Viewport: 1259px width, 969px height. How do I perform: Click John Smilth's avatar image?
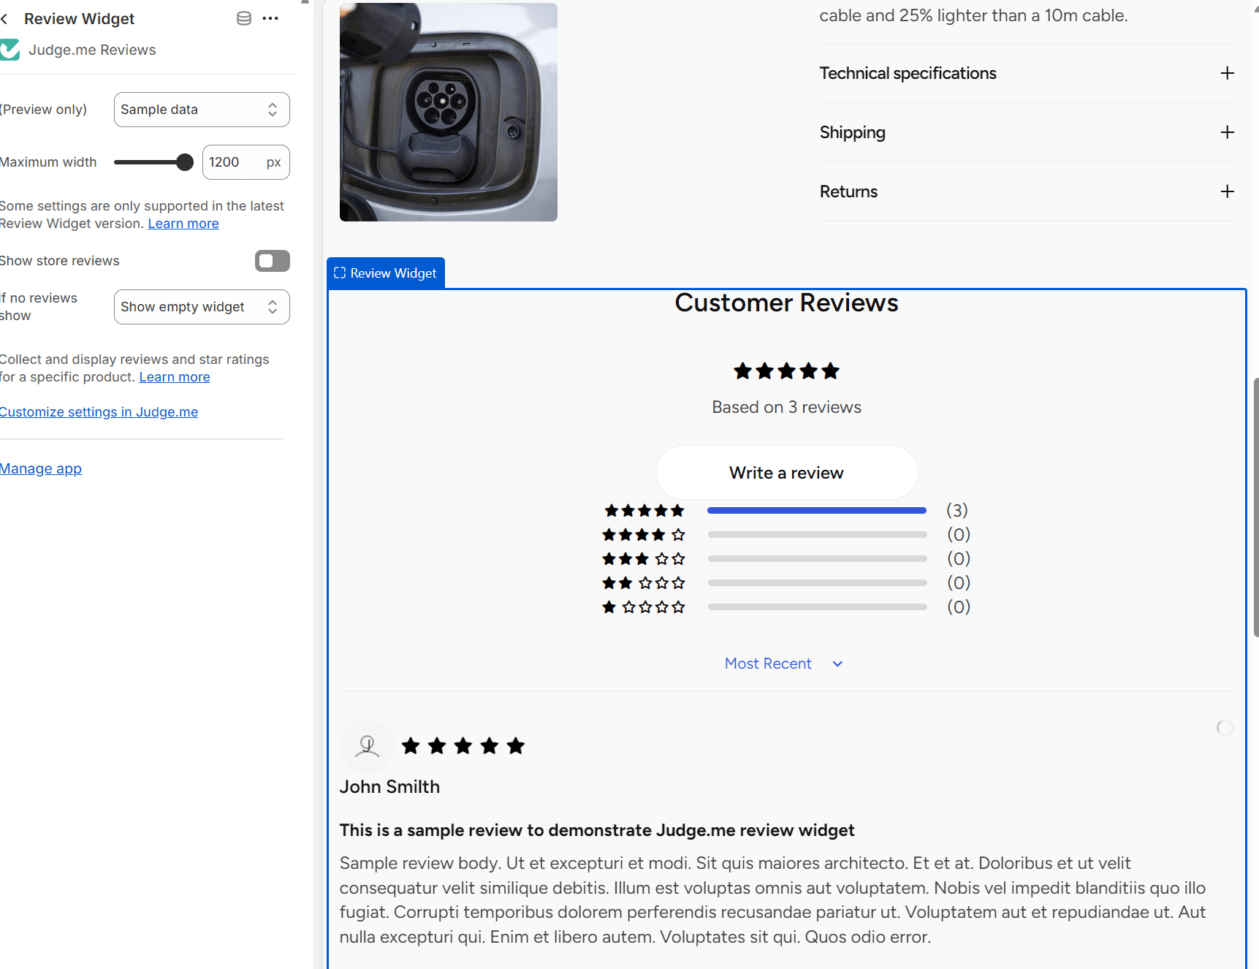[366, 745]
